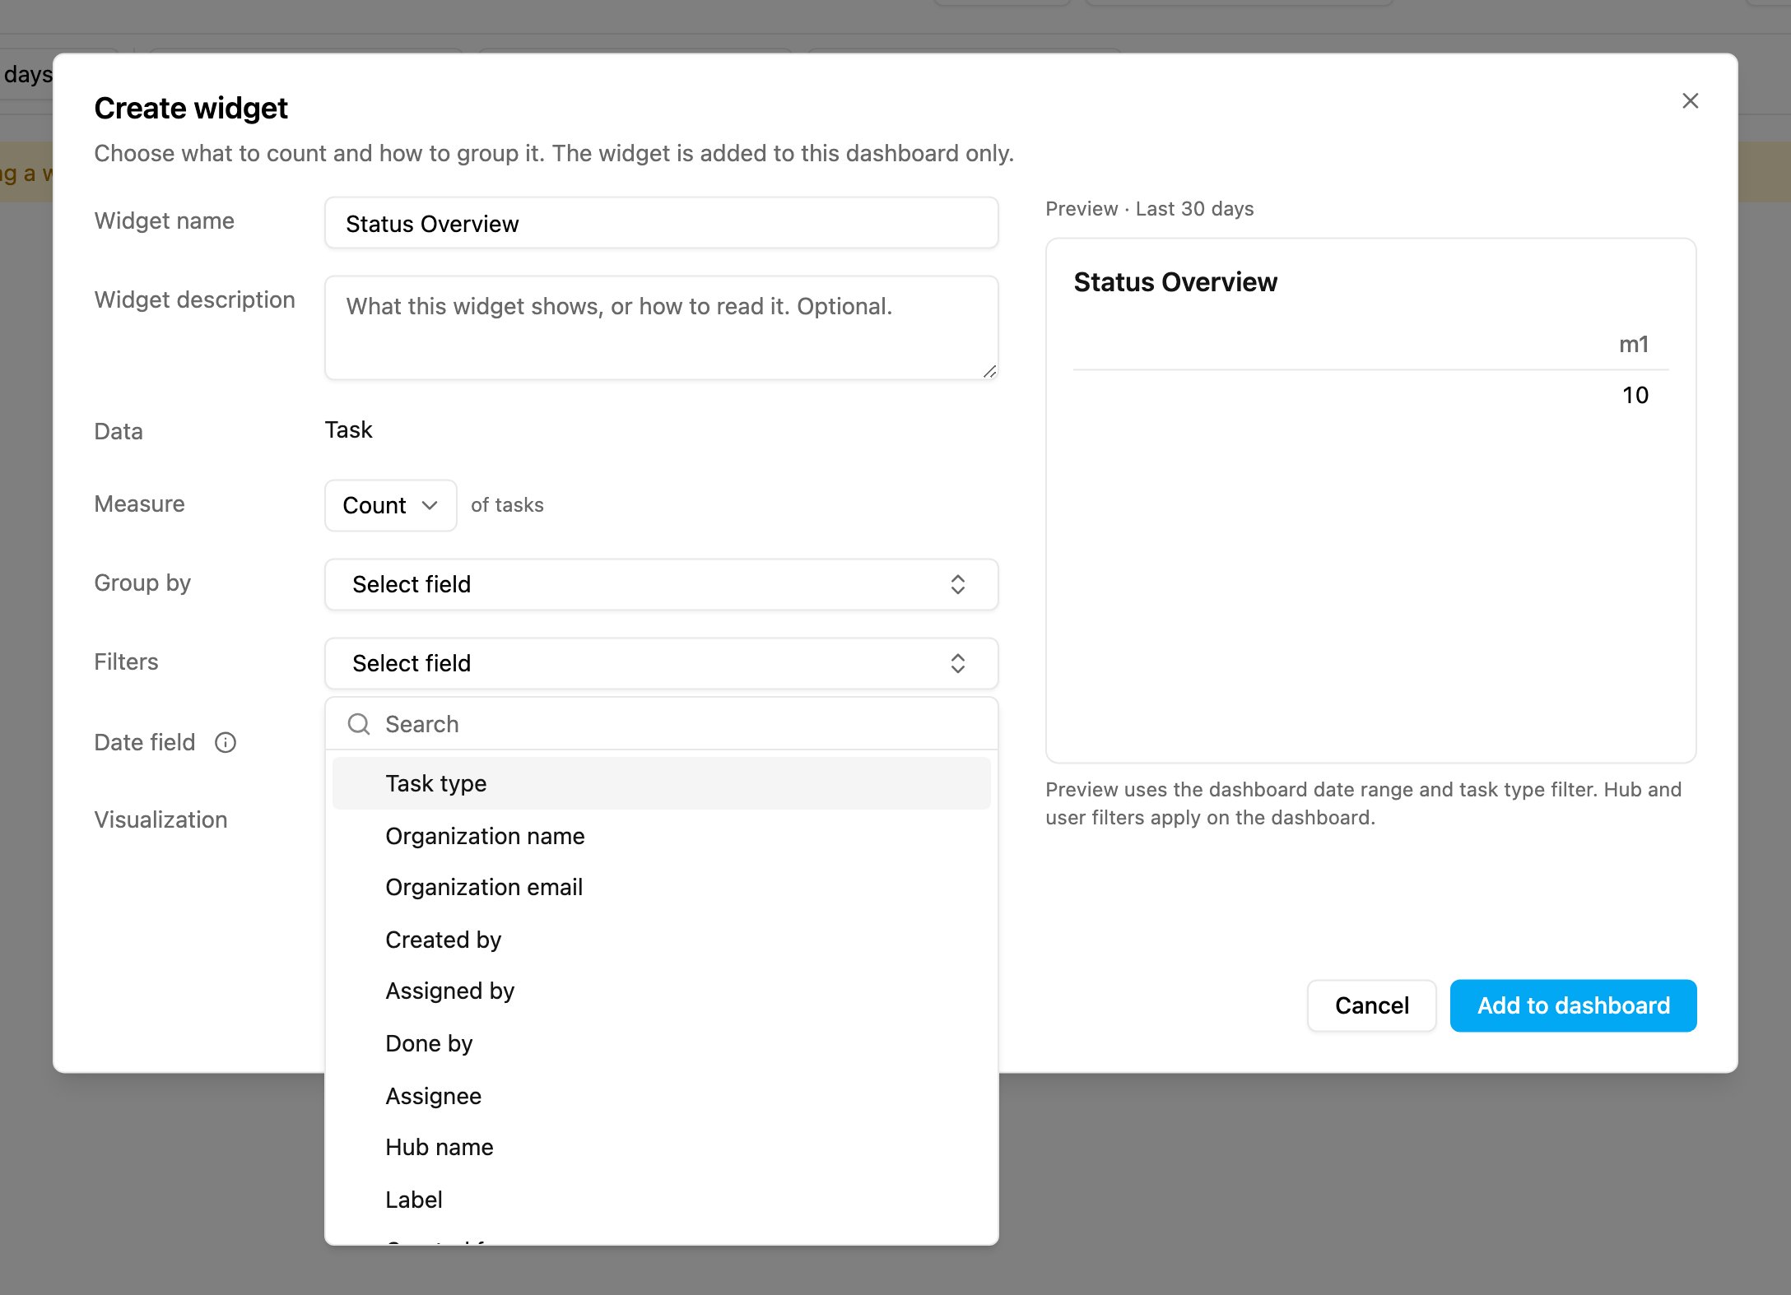1791x1295 pixels.
Task: Focus the Search field in the dropdown
Action: click(x=661, y=724)
